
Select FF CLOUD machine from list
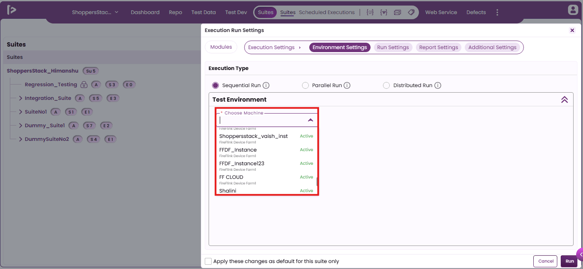[266, 179]
